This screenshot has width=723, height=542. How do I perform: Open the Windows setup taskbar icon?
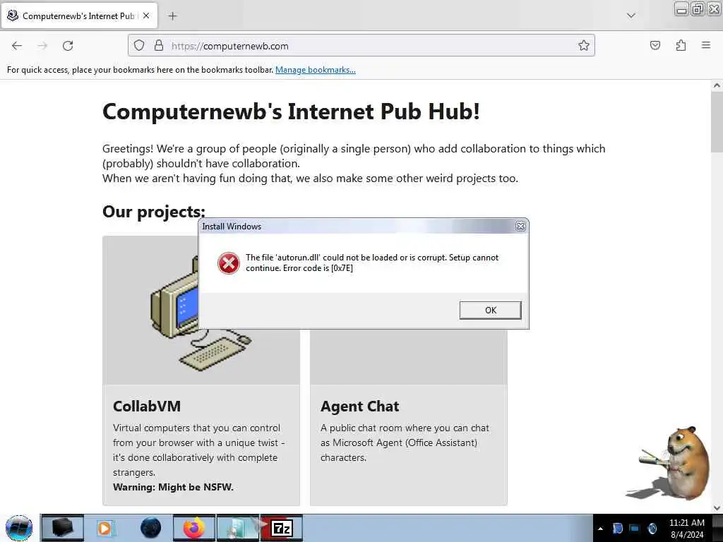(x=239, y=528)
